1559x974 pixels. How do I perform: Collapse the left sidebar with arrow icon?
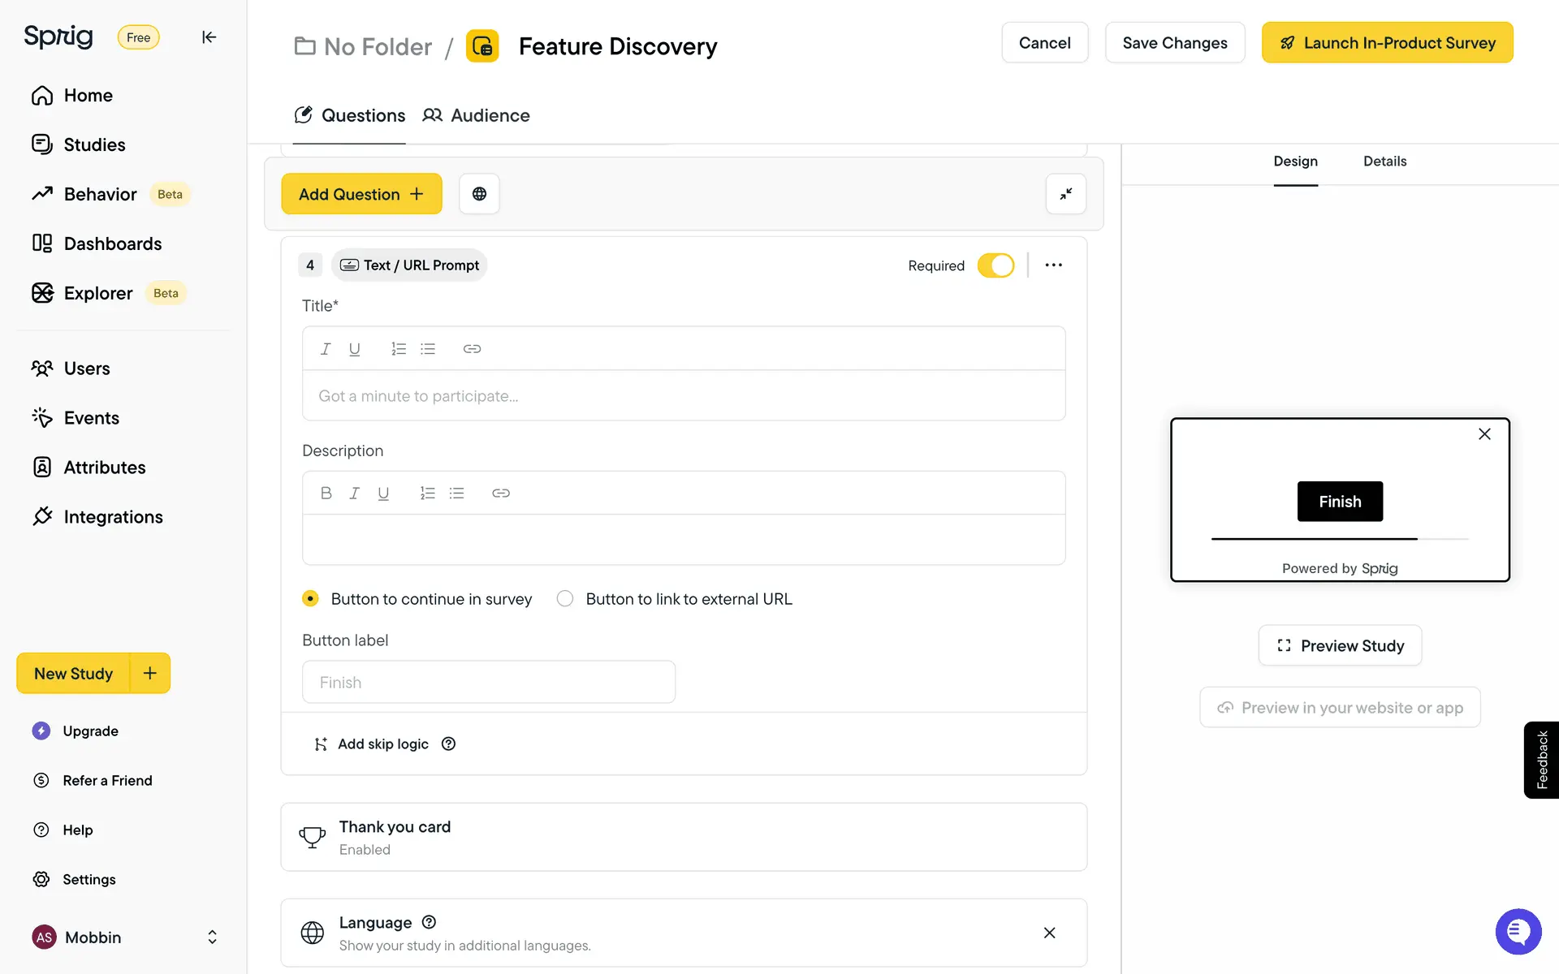point(209,37)
